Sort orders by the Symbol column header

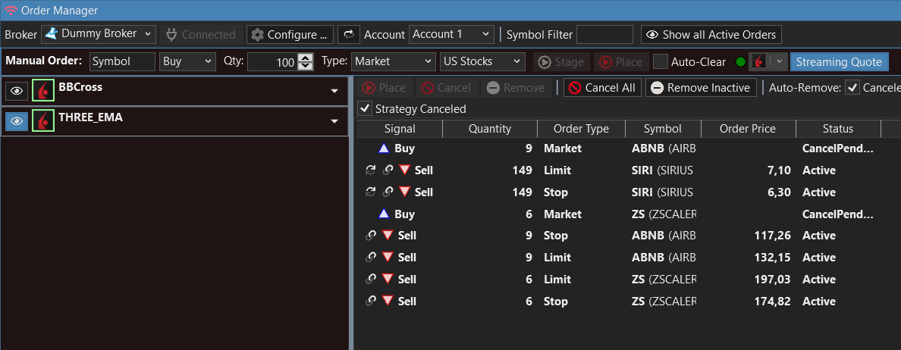point(663,129)
